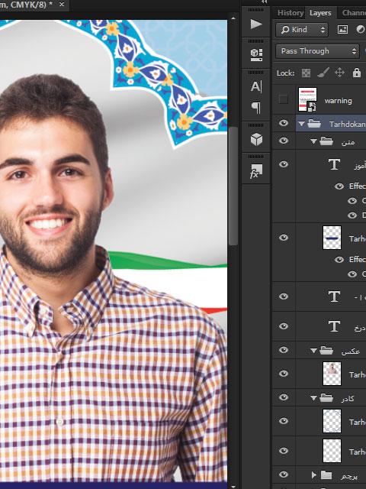Collapse the کادر group triangle

[x=313, y=398]
